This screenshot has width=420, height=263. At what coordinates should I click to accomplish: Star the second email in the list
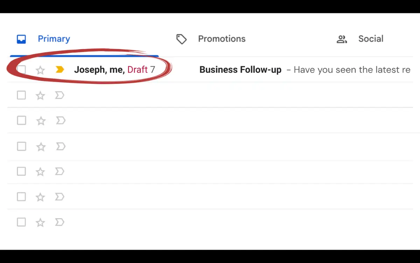pyautogui.click(x=40, y=95)
